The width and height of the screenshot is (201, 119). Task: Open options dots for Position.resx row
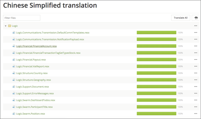coord(196,113)
